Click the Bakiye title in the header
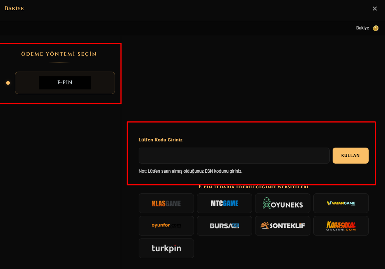 pyautogui.click(x=14, y=8)
